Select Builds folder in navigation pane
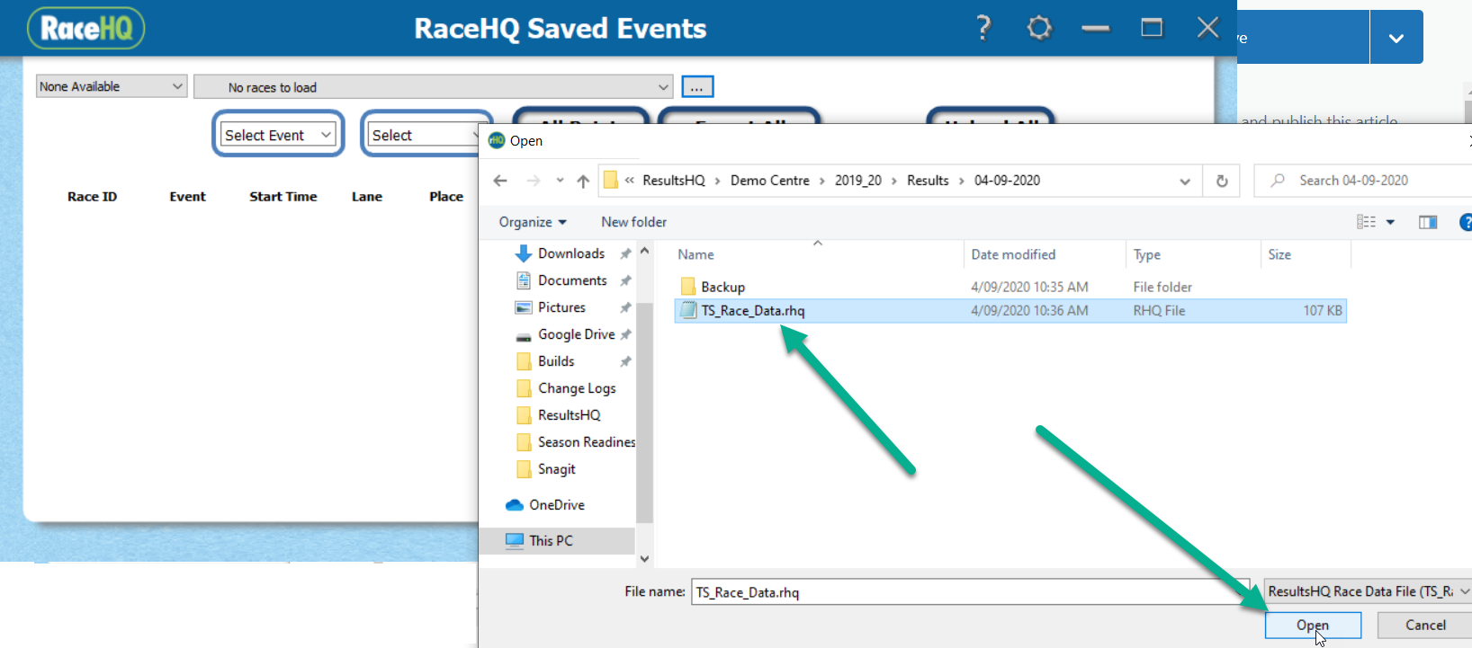 [x=556, y=361]
